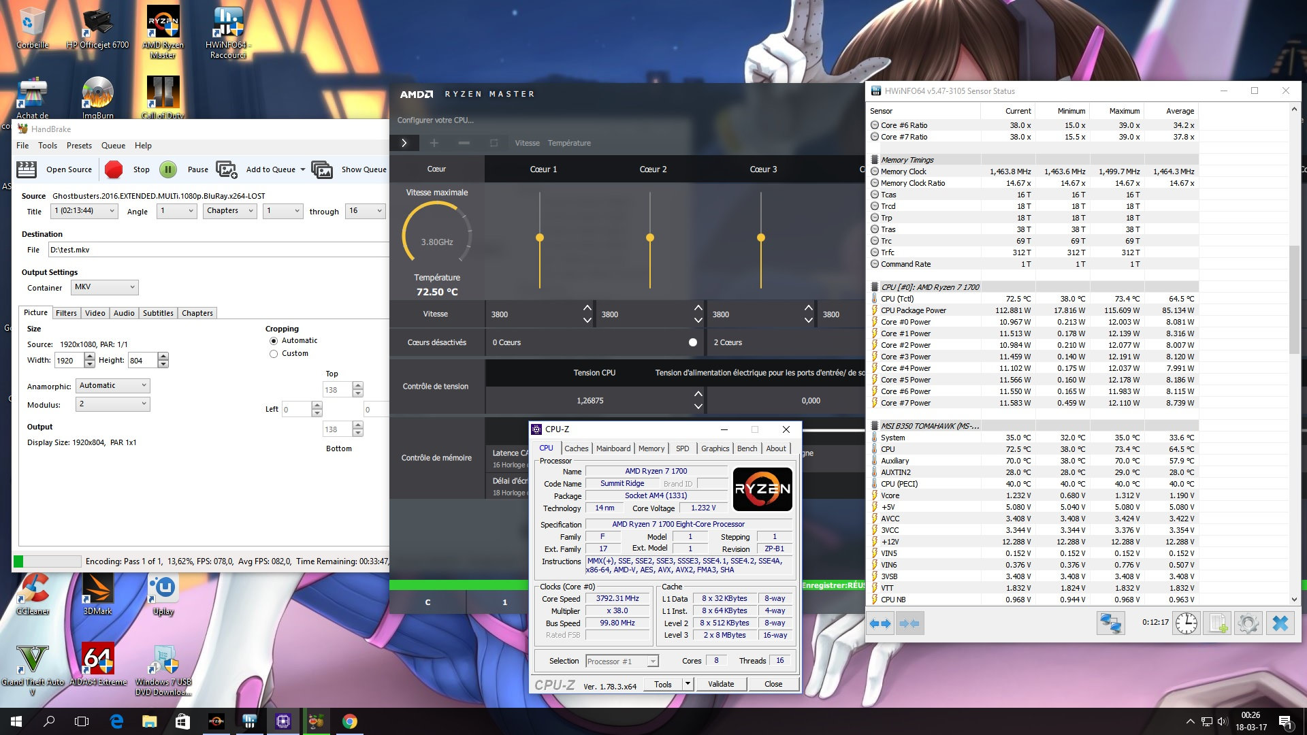Open the Windows Start menu
The image size is (1307, 735).
pyautogui.click(x=16, y=721)
